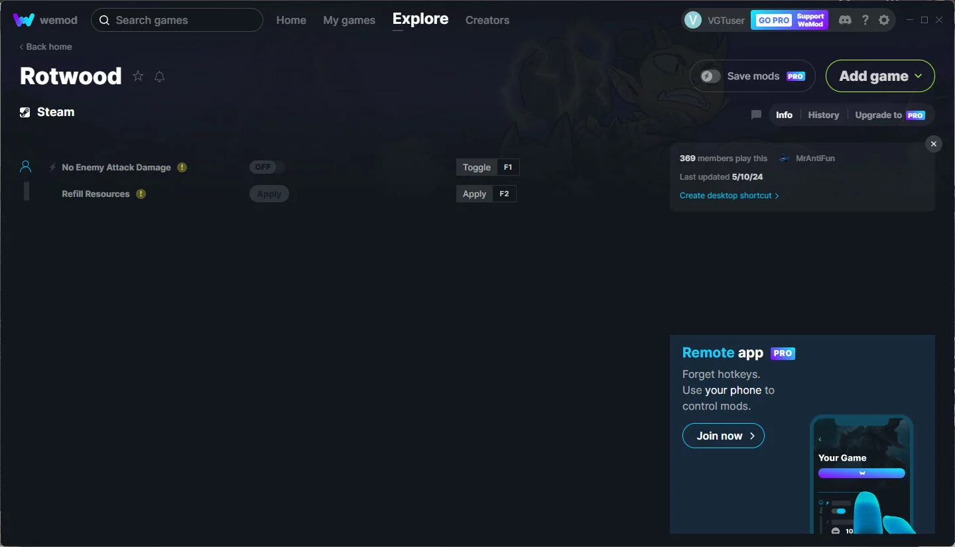Click Last updated 5/10/24 text

click(x=721, y=177)
